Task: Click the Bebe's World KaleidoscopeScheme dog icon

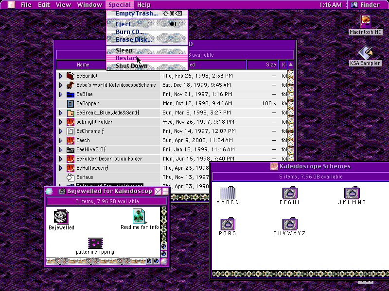Action: tap(71, 85)
